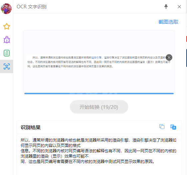
Task: Open the green notes document sidebar icon
Action: click(x=7, y=53)
